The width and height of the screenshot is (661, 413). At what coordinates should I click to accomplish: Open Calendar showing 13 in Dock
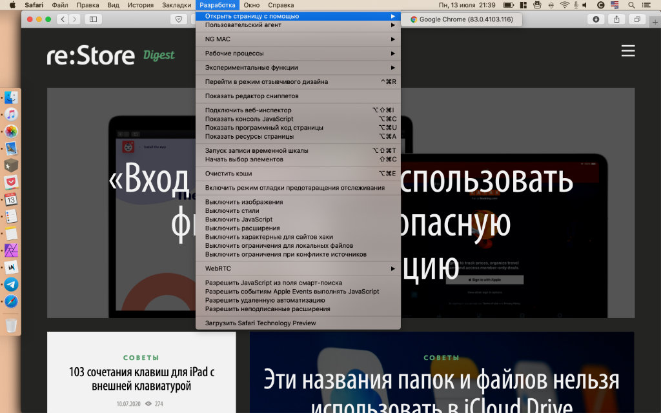(x=12, y=199)
